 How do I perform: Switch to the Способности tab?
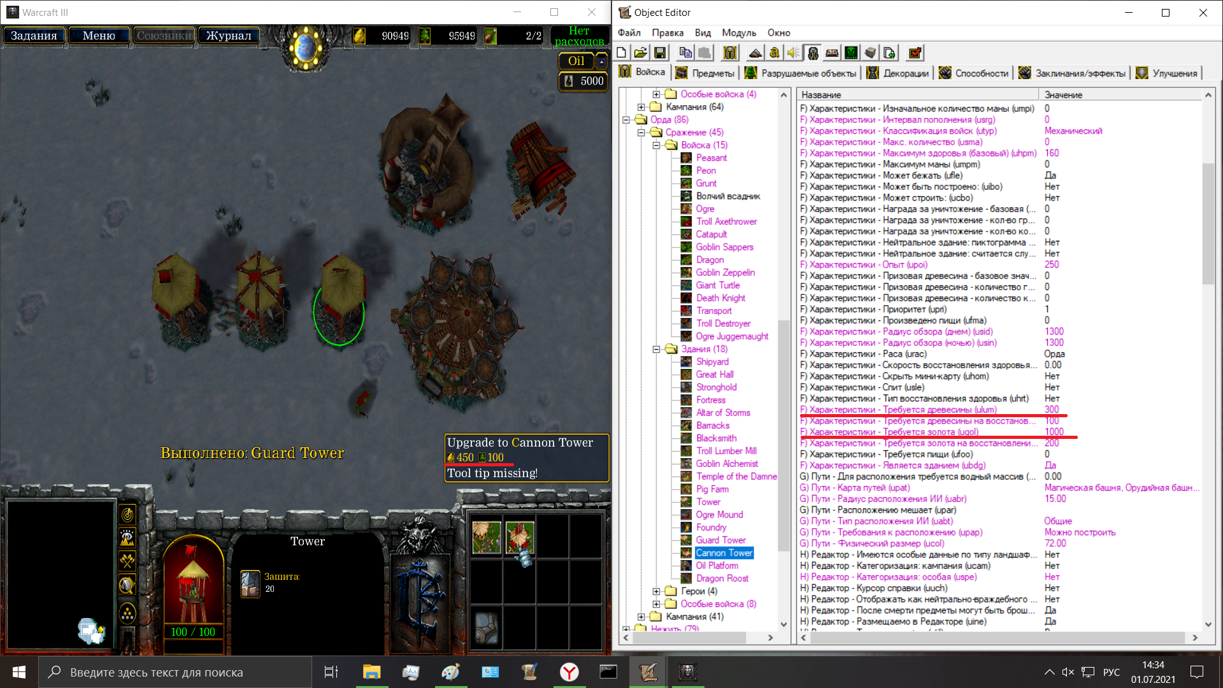click(973, 73)
